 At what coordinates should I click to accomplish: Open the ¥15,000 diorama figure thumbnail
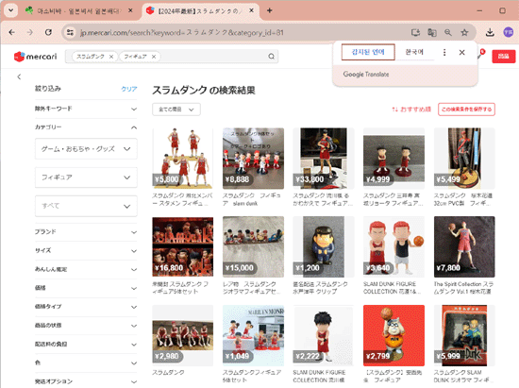(253, 247)
